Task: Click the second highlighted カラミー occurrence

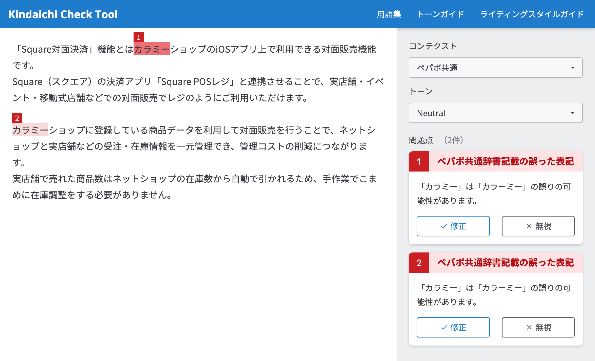Action: 30,130
